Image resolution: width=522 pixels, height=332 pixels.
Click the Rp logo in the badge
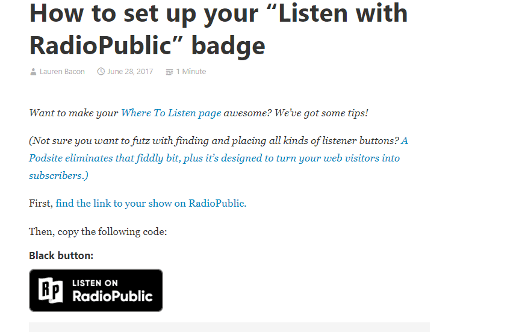(x=51, y=290)
